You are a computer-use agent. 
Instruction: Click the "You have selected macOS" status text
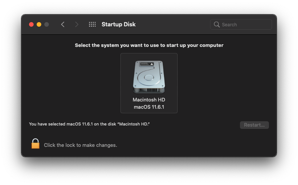89,124
